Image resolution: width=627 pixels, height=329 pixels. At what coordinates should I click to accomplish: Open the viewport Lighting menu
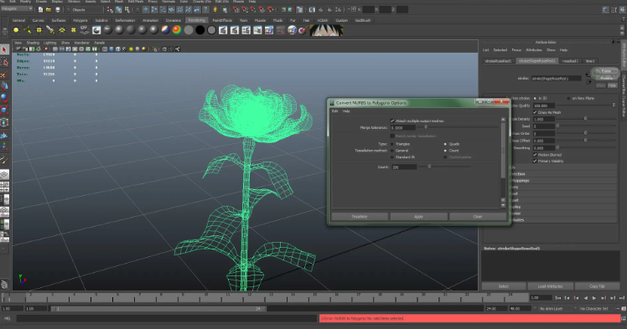point(50,43)
